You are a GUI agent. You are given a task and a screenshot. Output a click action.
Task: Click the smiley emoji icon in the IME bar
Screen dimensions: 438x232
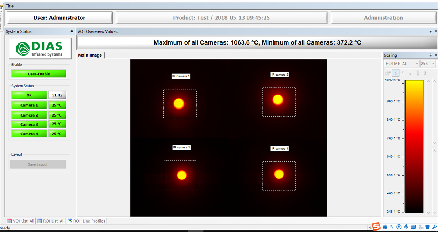(399, 227)
